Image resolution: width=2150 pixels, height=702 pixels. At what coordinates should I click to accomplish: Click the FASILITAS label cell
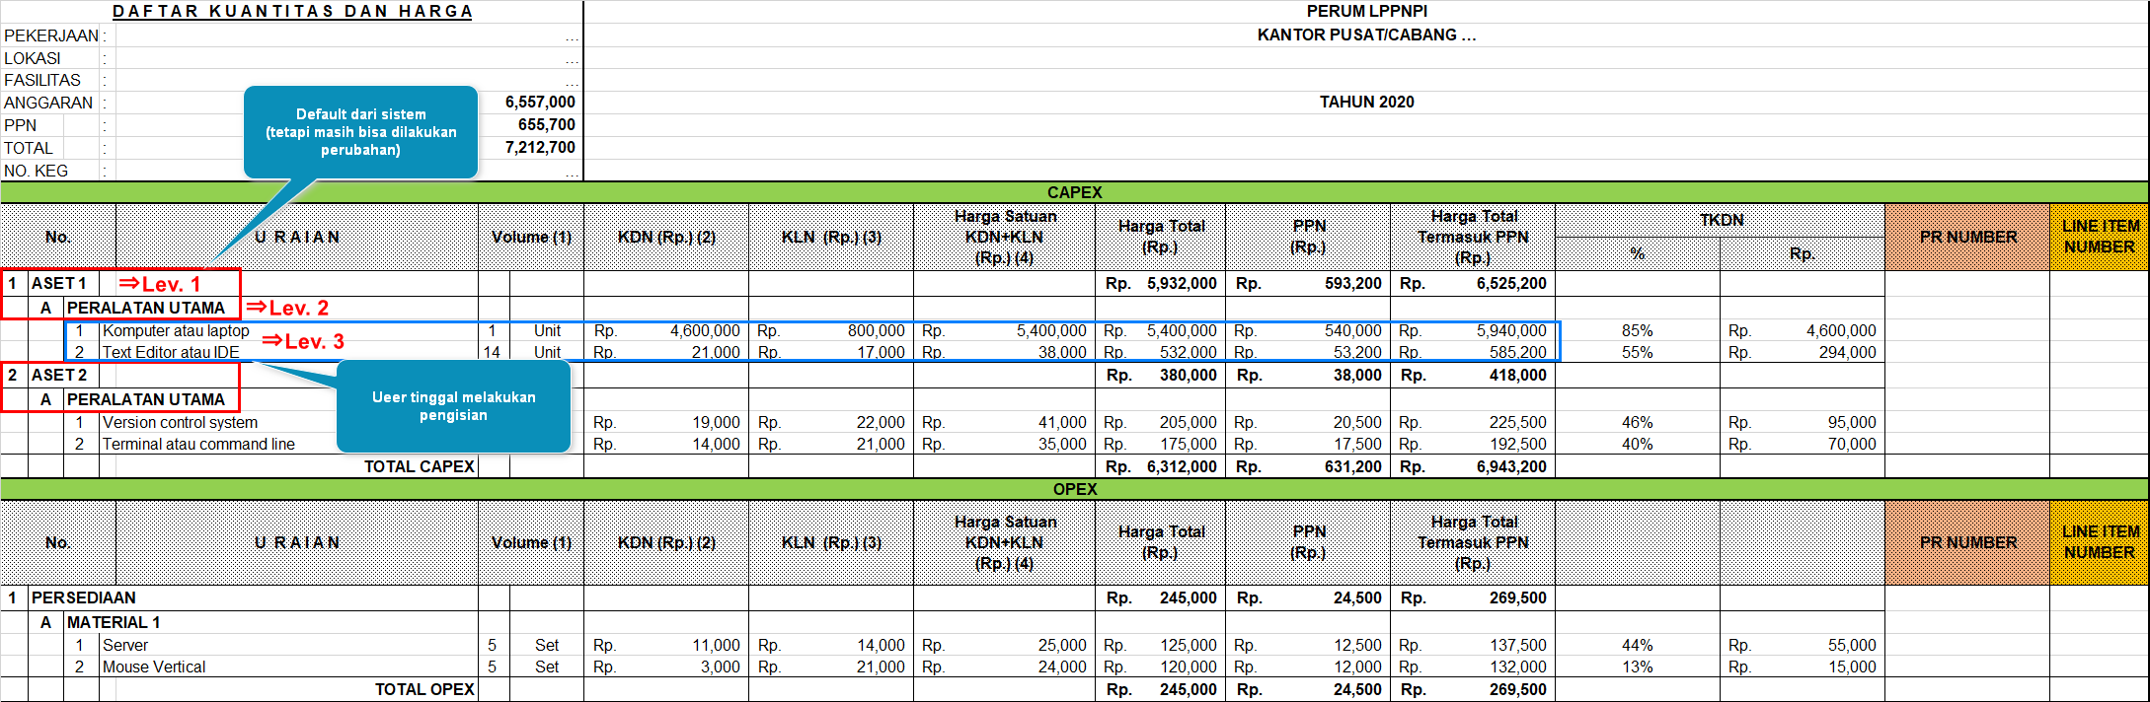coord(42,80)
